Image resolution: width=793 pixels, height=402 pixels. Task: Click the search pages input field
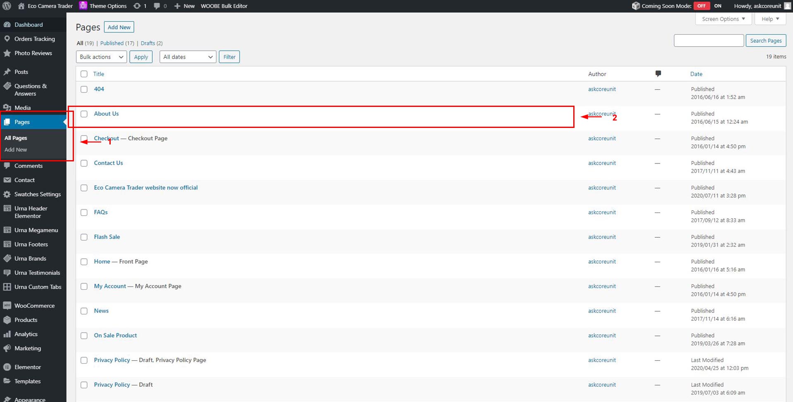coord(709,40)
